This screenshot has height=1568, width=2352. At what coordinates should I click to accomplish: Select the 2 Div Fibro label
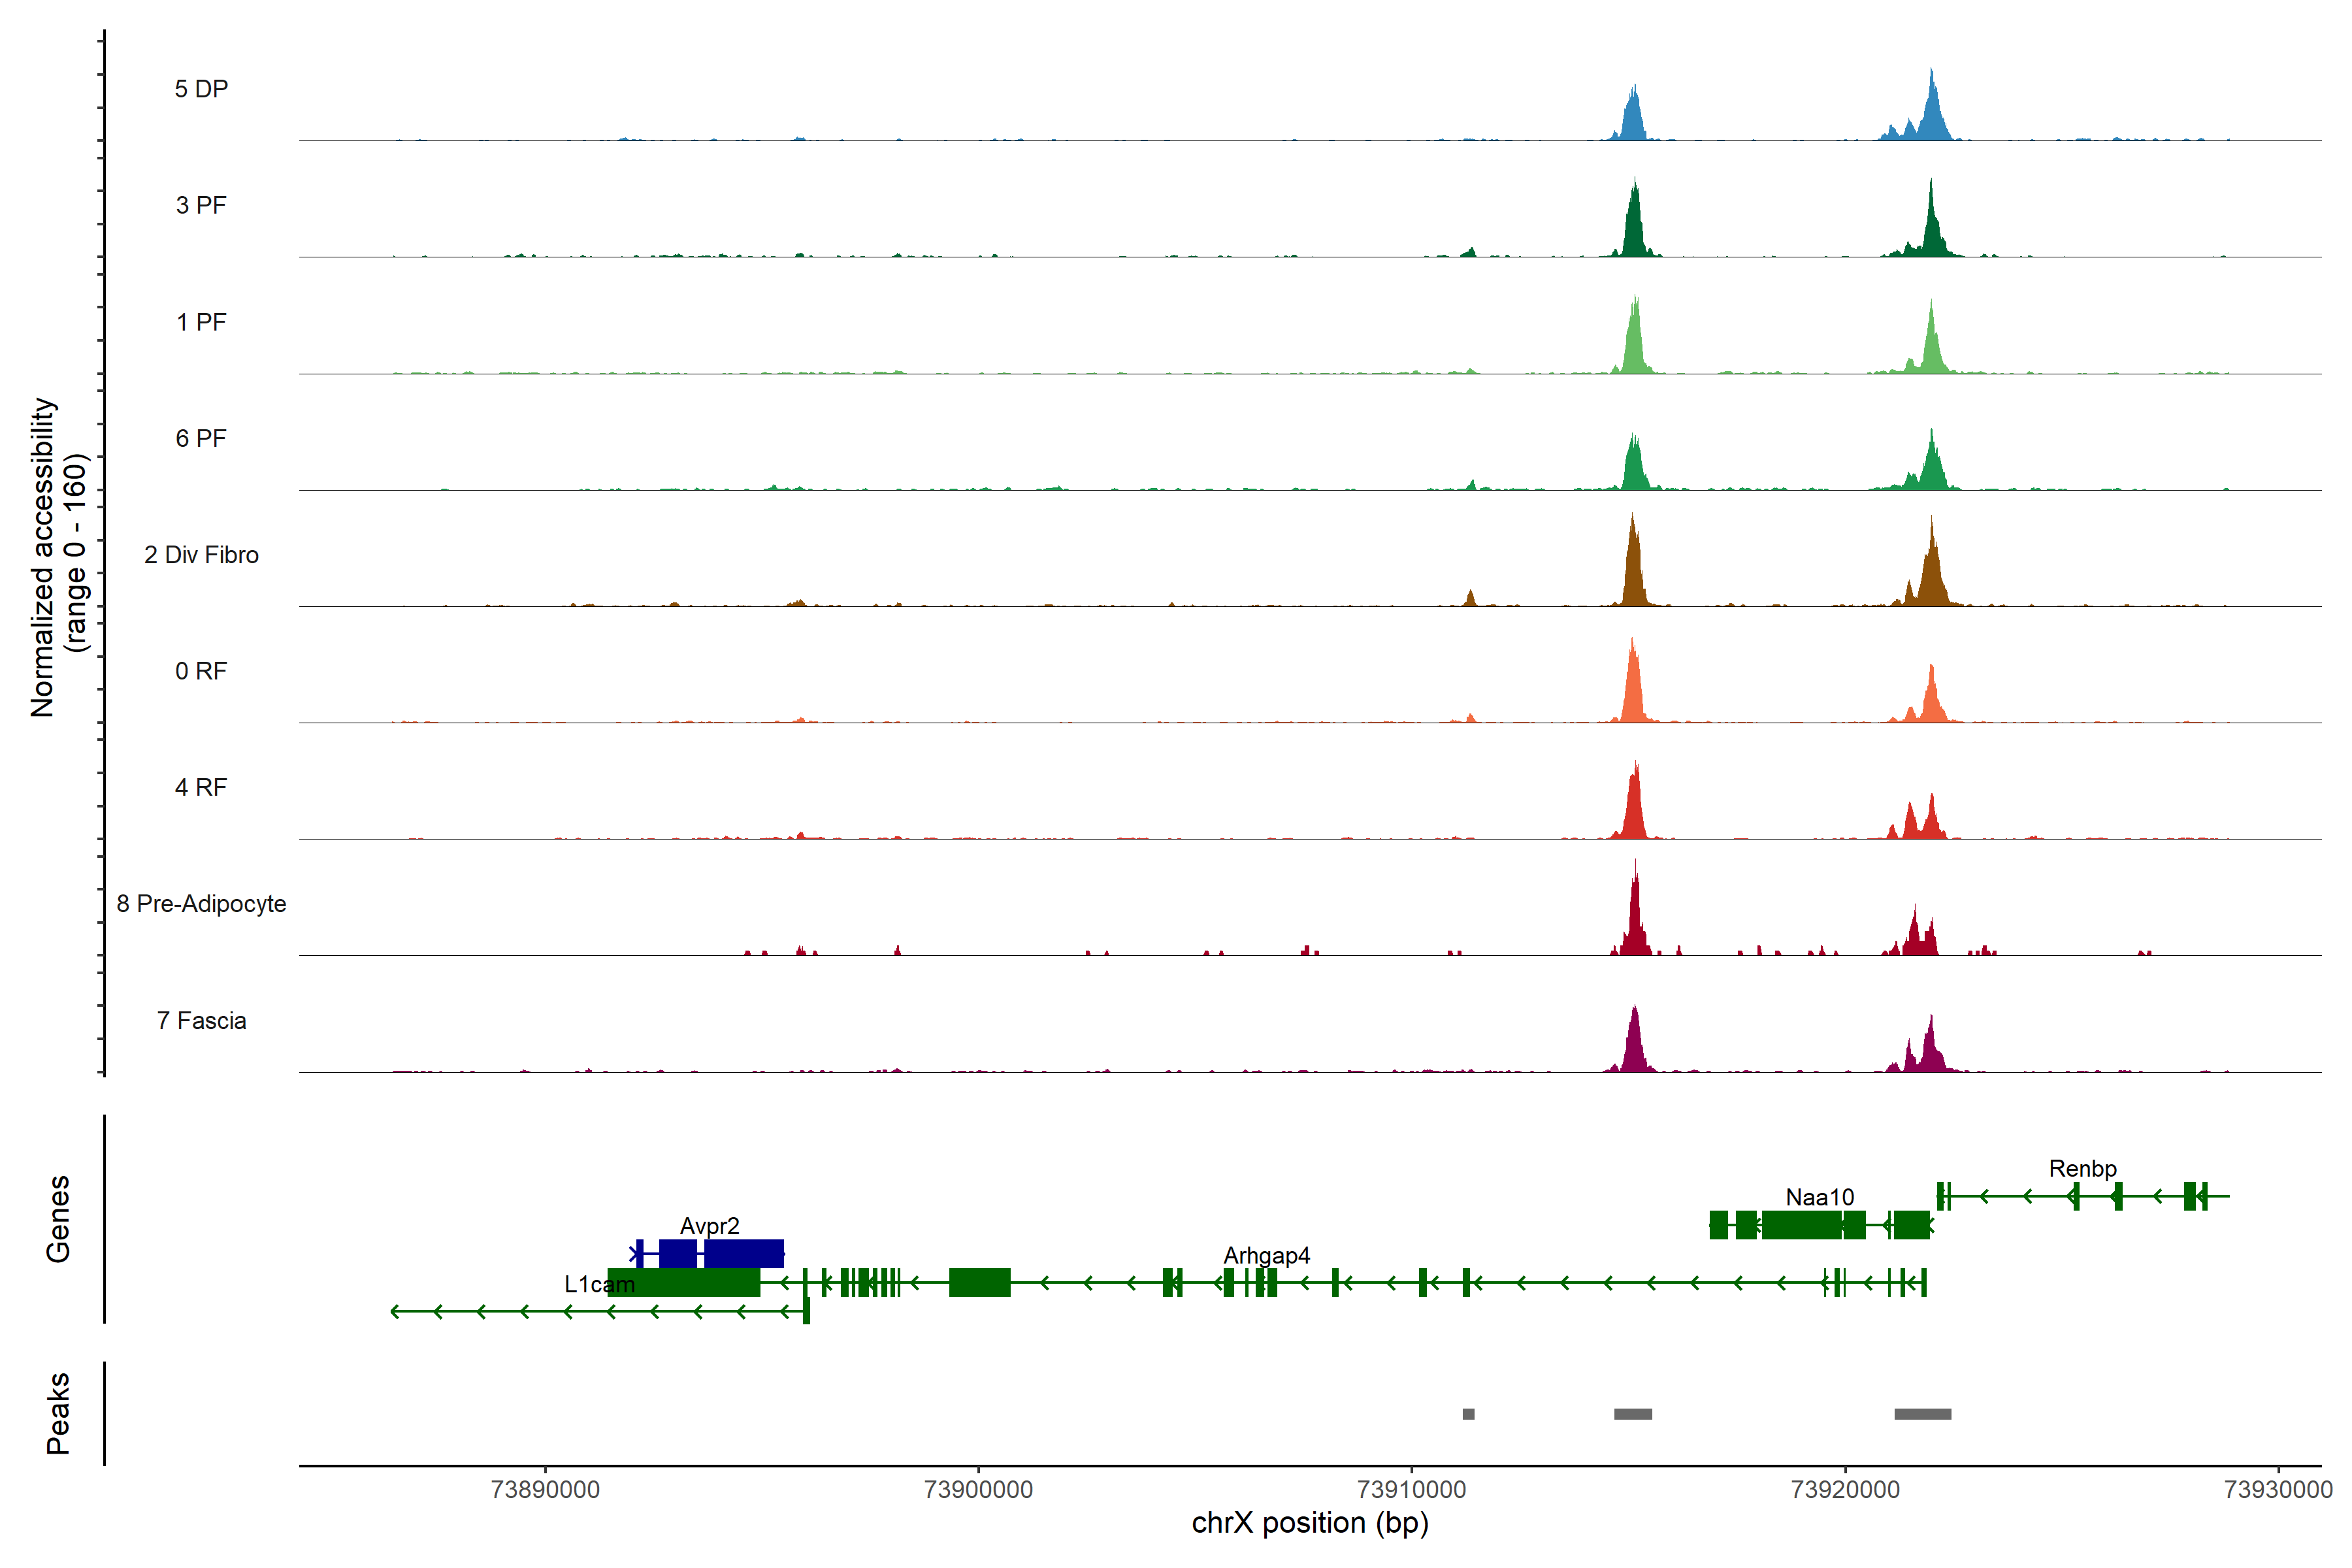[201, 555]
